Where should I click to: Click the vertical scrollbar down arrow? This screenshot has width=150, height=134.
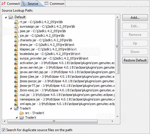pos(117,116)
